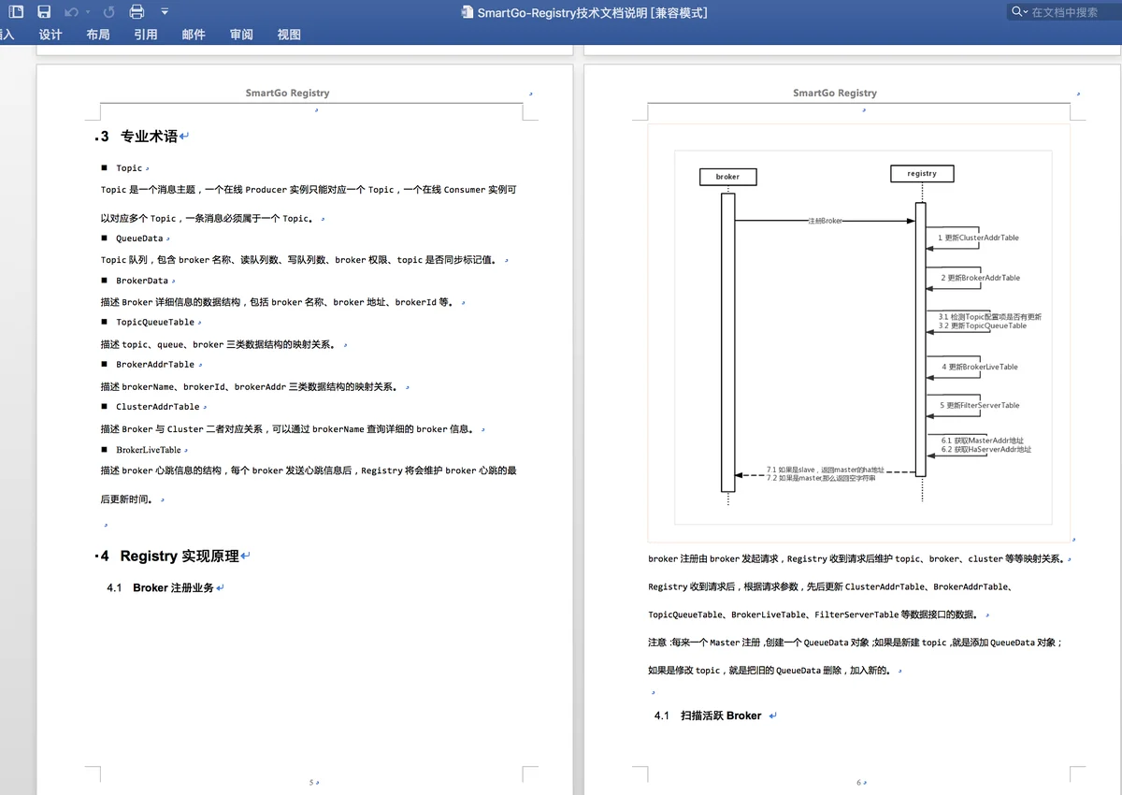Click the document icon beside the title
The image size is (1122, 795).
point(467,12)
